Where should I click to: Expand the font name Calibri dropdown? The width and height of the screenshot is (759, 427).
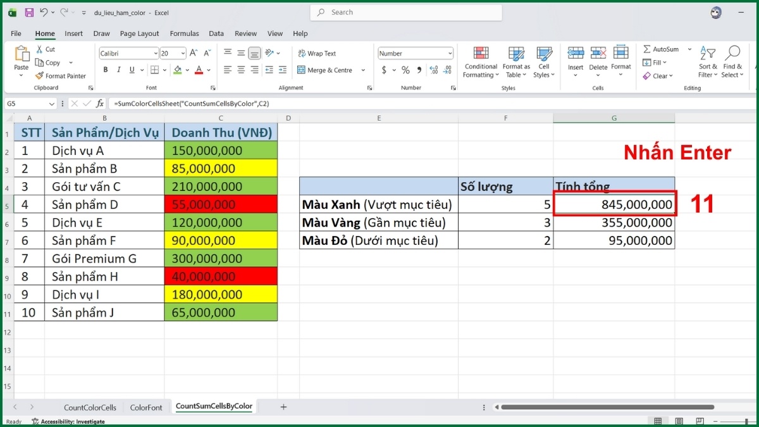(x=155, y=54)
